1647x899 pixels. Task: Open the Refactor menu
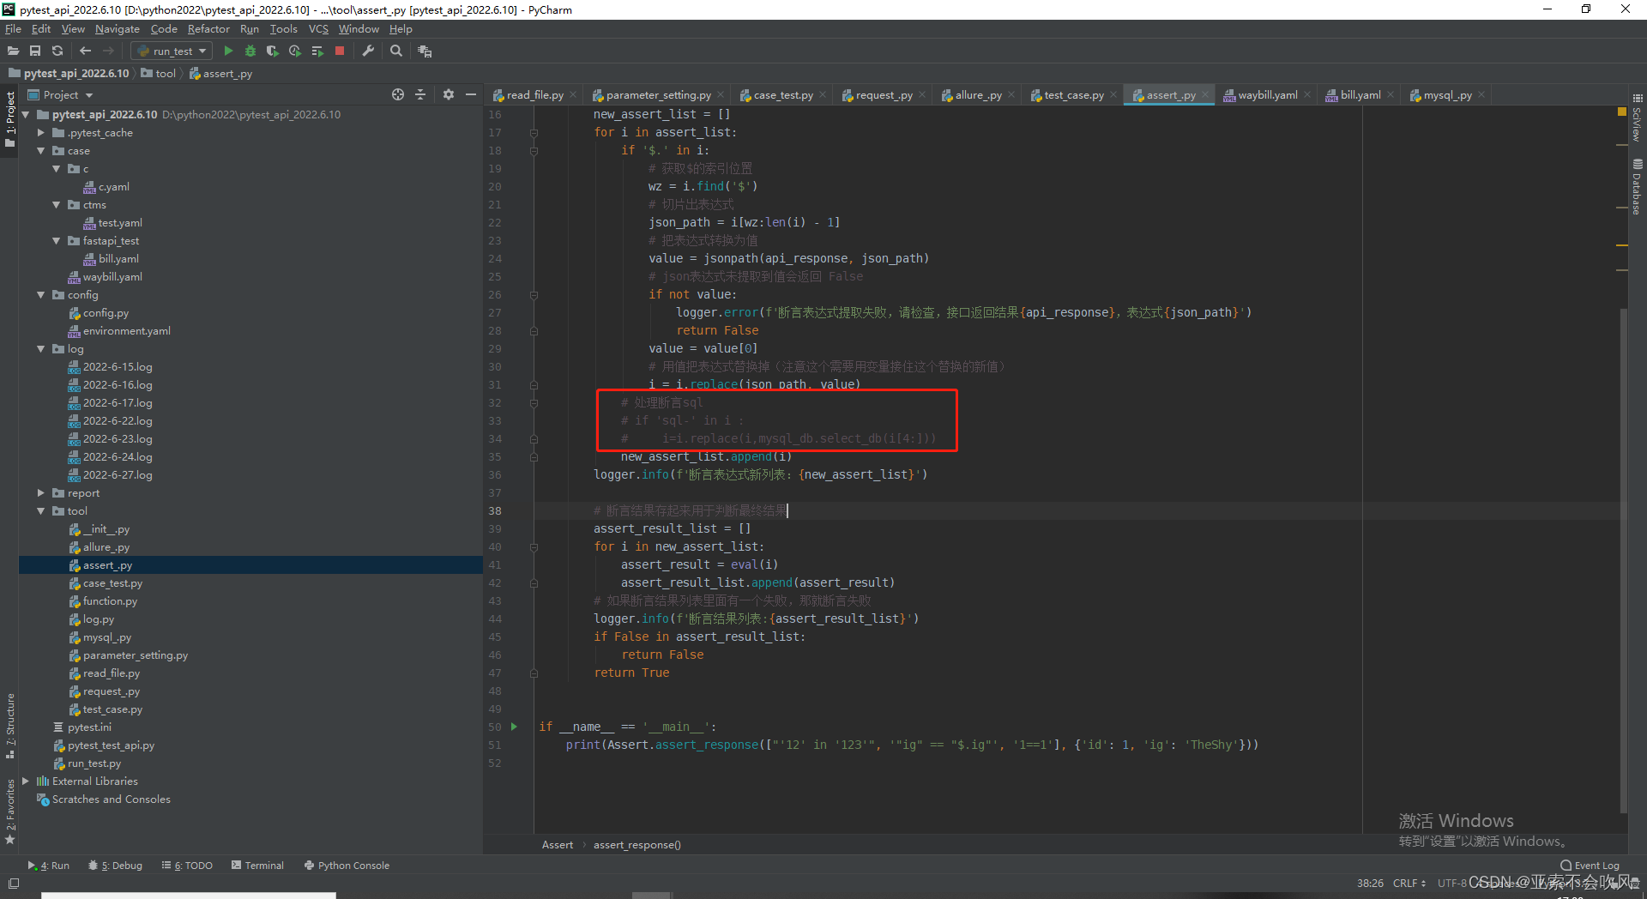pos(208,29)
